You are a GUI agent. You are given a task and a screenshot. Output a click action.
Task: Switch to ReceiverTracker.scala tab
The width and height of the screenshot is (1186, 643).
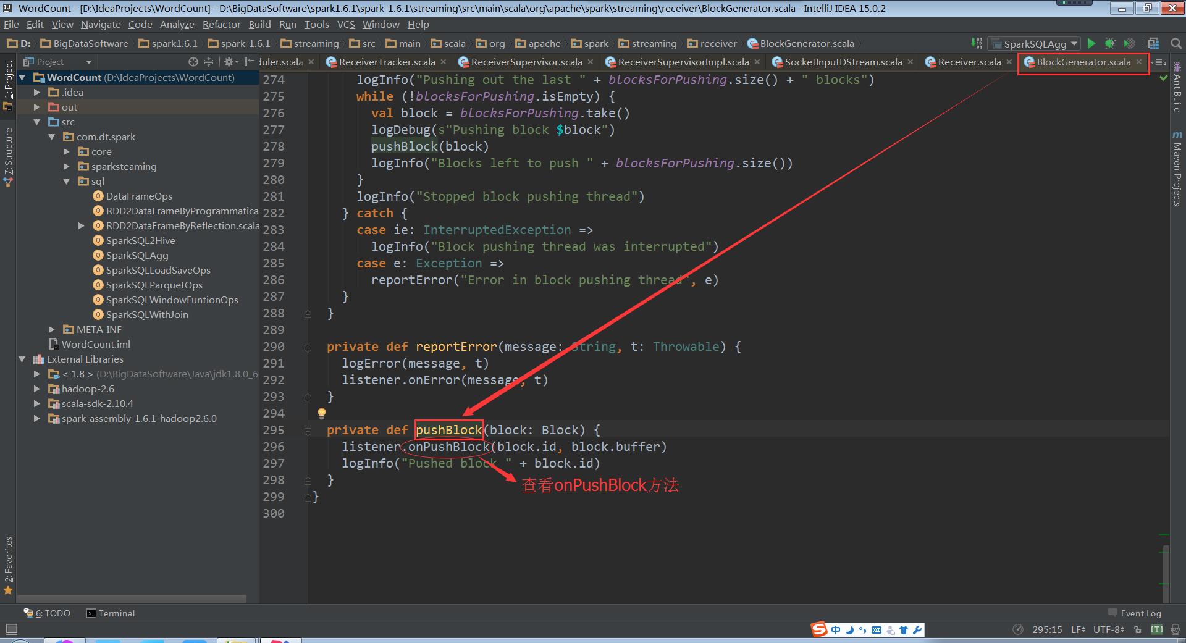pyautogui.click(x=387, y=62)
